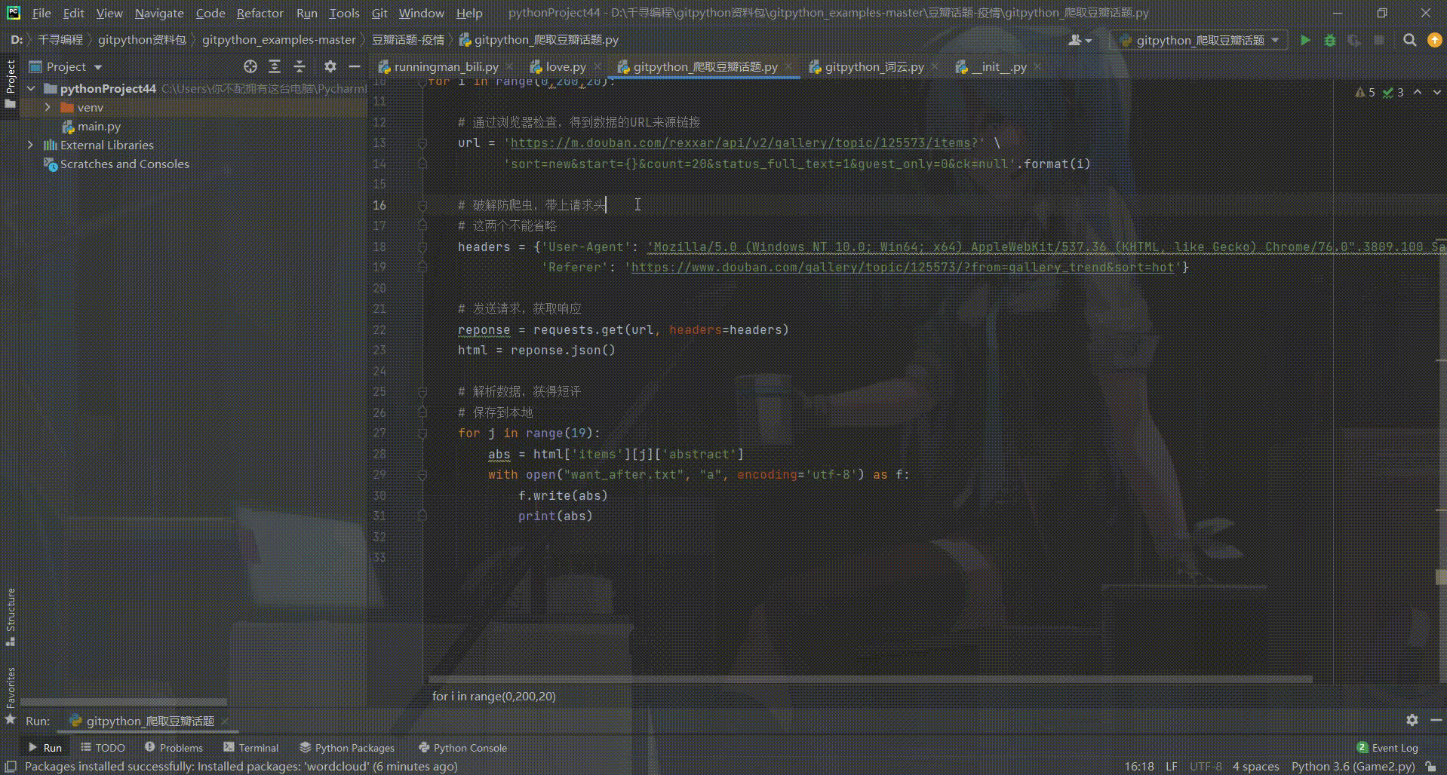Fold the for j loop at line 27
This screenshot has width=1447, height=775.
(422, 433)
